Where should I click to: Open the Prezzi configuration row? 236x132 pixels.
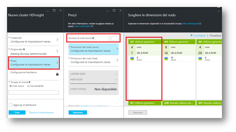[x=34, y=63]
